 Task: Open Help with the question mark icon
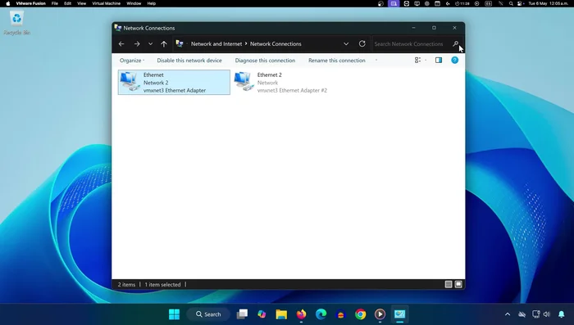tap(454, 61)
